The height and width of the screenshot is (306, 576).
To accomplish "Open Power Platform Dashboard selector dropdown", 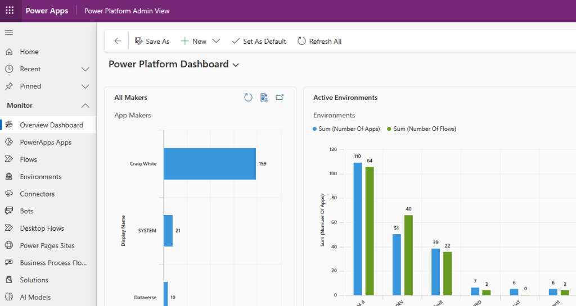I will tap(236, 65).
